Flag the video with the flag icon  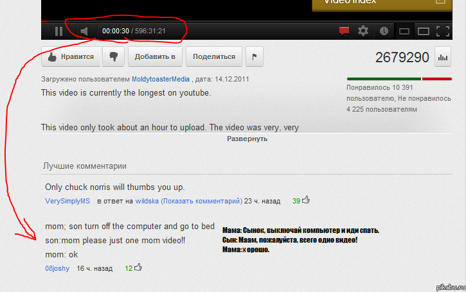coord(254,56)
